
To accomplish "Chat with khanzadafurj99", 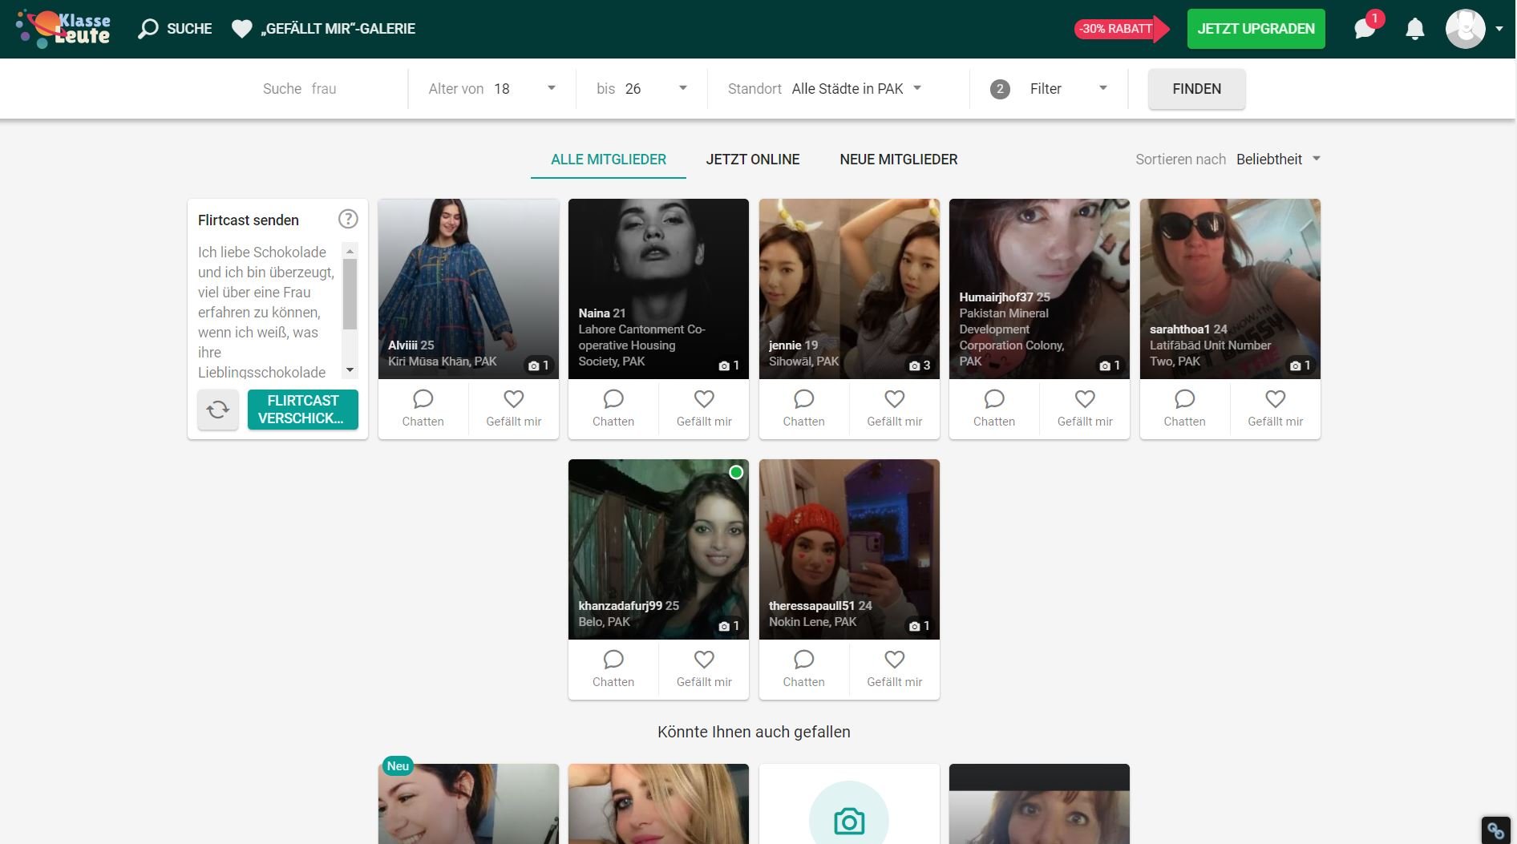I will click(613, 669).
